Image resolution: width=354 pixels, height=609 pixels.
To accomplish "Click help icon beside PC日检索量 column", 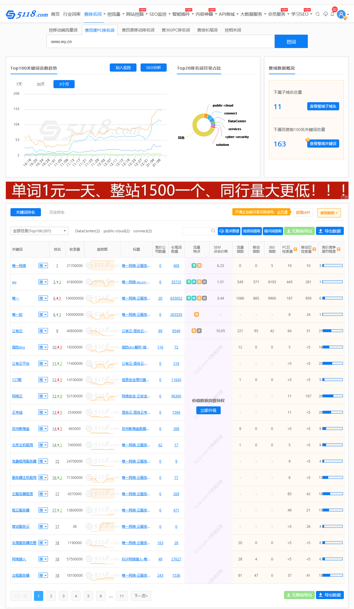I will click(295, 249).
